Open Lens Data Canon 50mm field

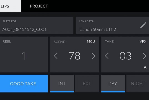tap(112, 26)
